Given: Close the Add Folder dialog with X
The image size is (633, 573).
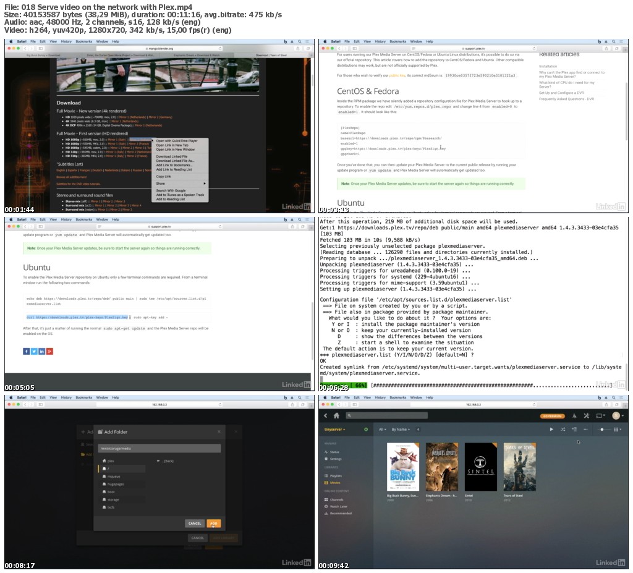Looking at the screenshot, I should click(x=219, y=432).
